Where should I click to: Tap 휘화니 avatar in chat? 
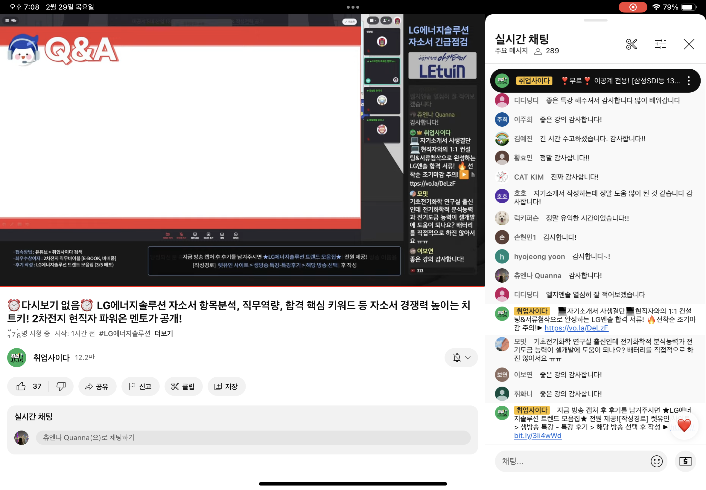coord(502,393)
